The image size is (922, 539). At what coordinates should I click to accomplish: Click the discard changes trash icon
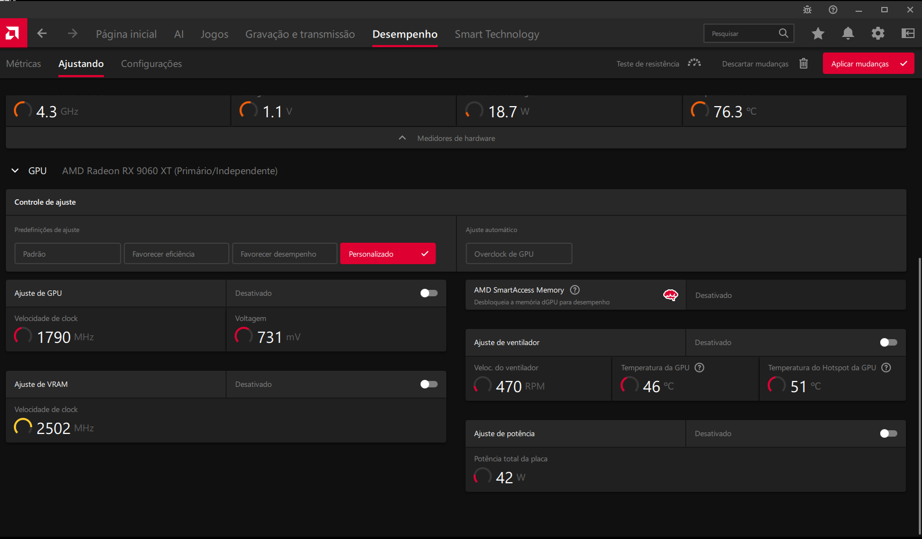click(x=804, y=63)
